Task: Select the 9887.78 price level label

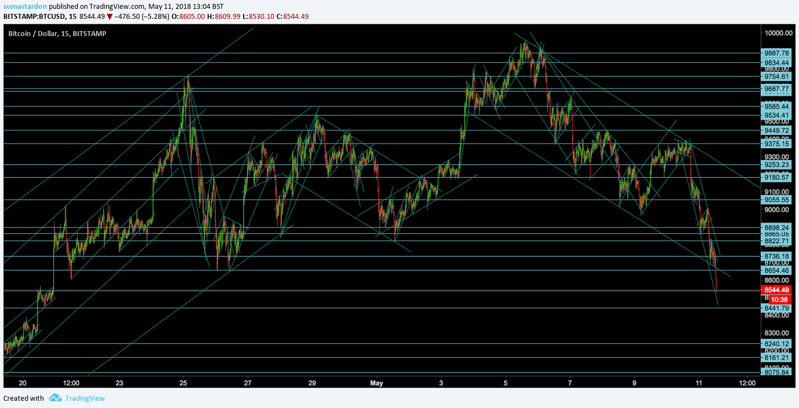Action: pos(777,53)
